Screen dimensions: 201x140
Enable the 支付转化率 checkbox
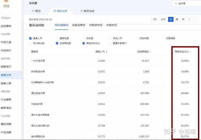(30, 43)
